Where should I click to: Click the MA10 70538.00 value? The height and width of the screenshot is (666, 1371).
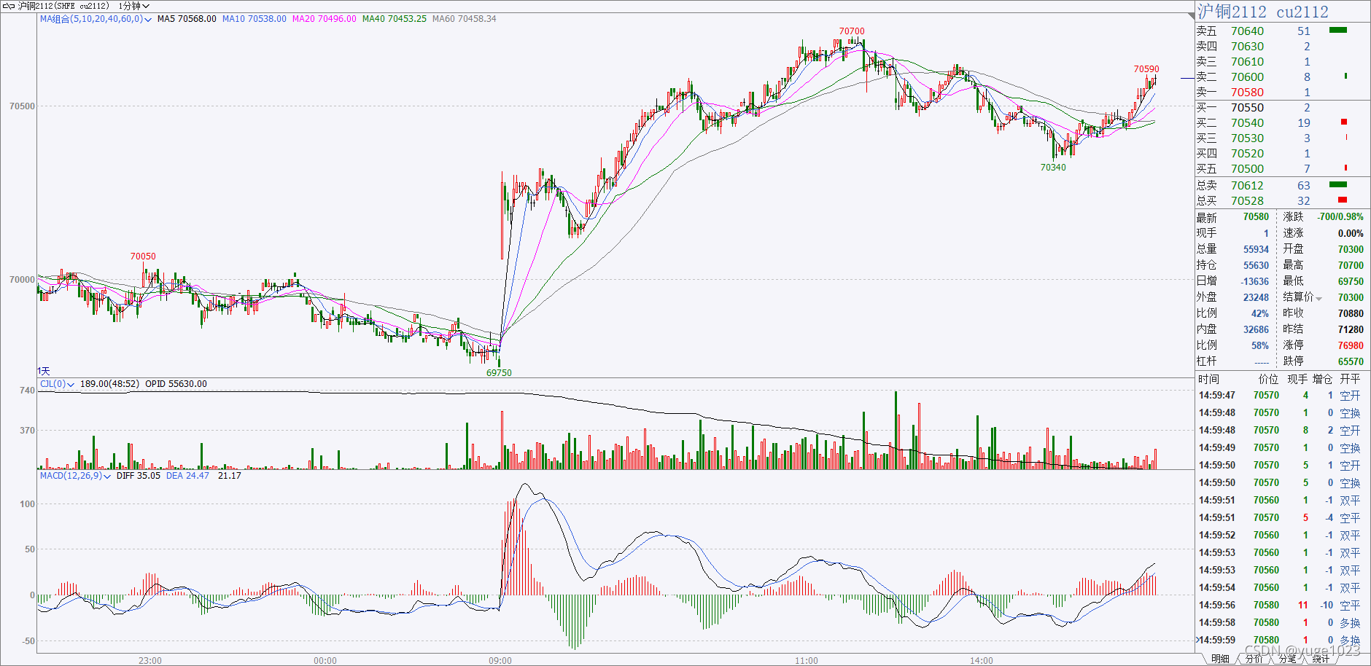tap(254, 19)
